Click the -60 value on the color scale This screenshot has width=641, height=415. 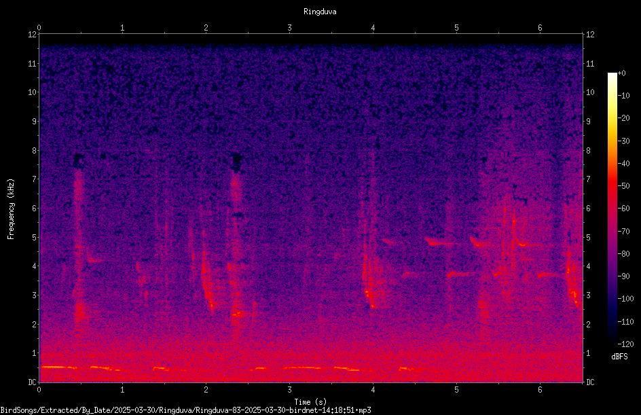coord(624,209)
